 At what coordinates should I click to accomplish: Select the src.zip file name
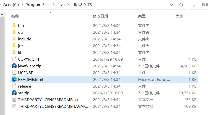[24, 93]
